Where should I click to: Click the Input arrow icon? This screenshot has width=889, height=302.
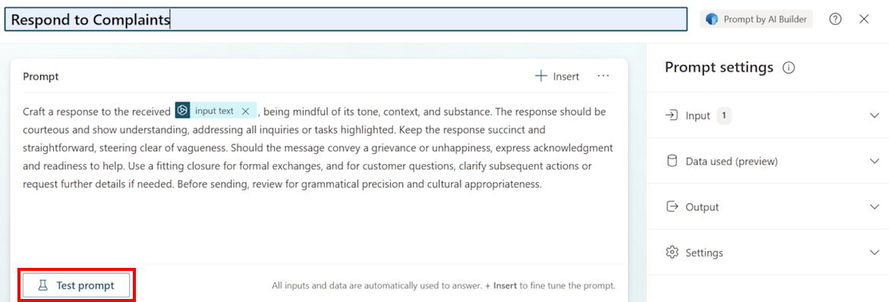click(672, 115)
